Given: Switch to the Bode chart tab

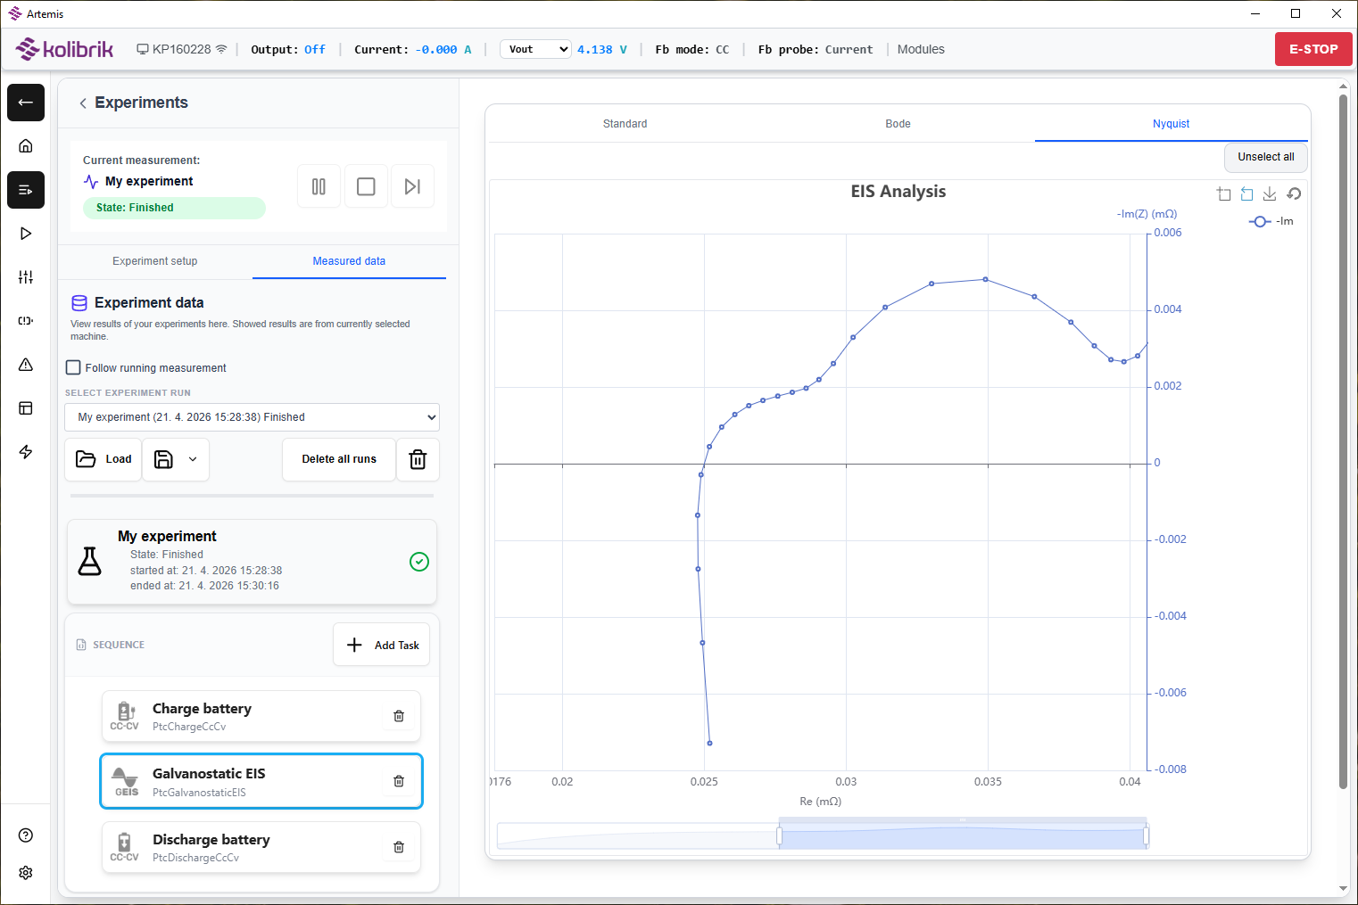Looking at the screenshot, I should click(898, 124).
